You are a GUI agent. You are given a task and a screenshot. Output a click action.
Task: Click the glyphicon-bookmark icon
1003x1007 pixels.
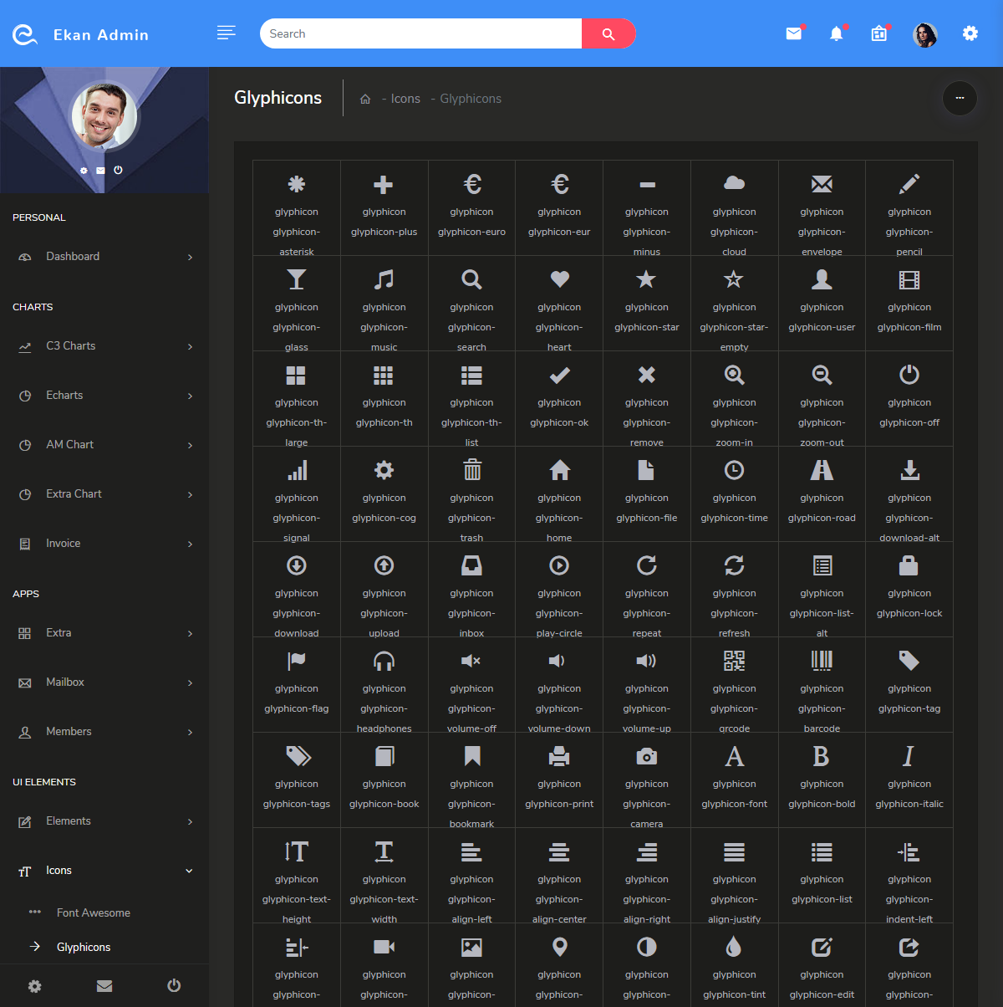click(471, 756)
